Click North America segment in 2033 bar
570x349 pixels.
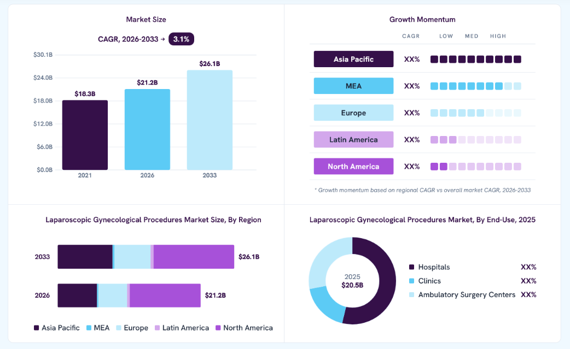pyautogui.click(x=194, y=257)
